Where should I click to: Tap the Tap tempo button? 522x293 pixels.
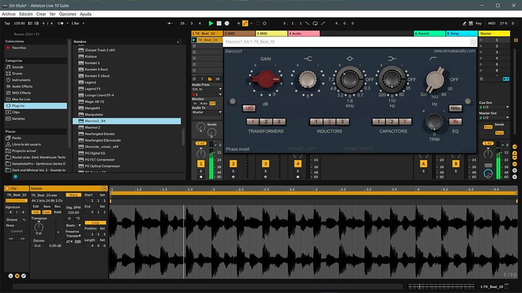7,23
